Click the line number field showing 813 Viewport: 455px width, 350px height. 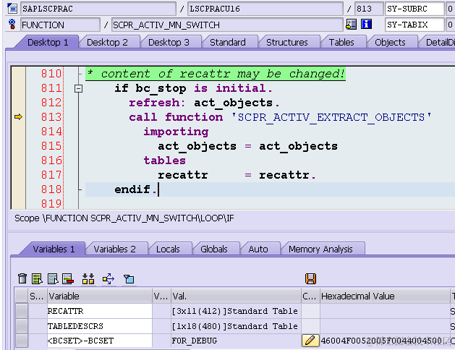tap(369, 9)
